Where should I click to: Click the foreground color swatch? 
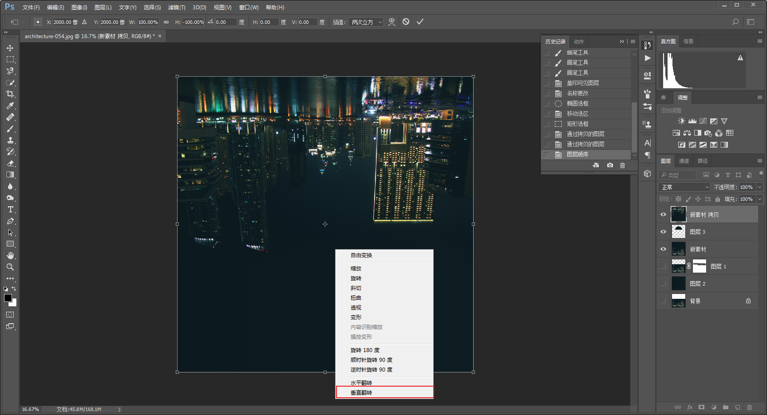tap(8, 298)
